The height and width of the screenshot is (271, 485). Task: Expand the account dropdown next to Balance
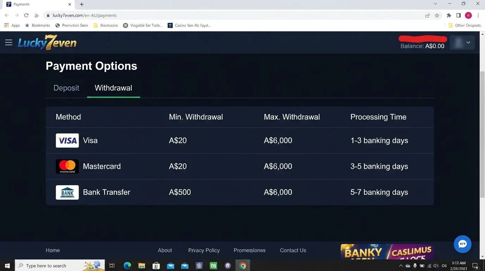(x=462, y=42)
